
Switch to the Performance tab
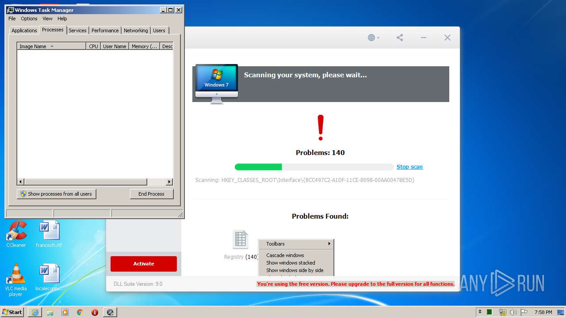point(105,30)
